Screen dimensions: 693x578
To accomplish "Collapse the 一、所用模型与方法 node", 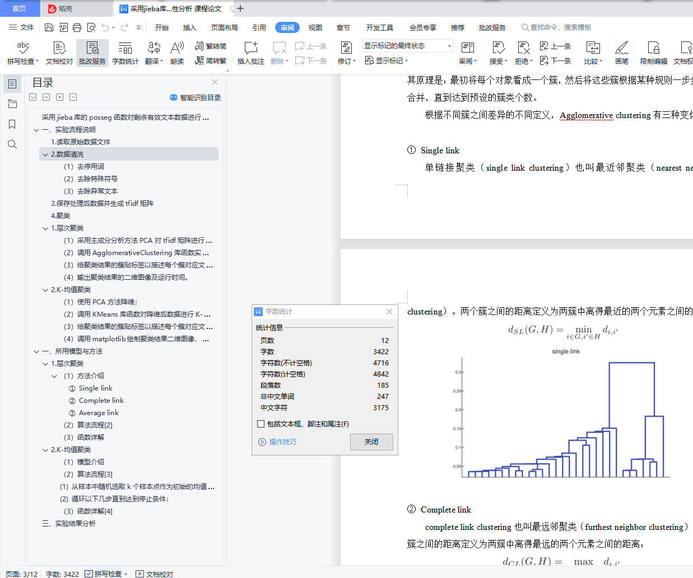I will (36, 351).
